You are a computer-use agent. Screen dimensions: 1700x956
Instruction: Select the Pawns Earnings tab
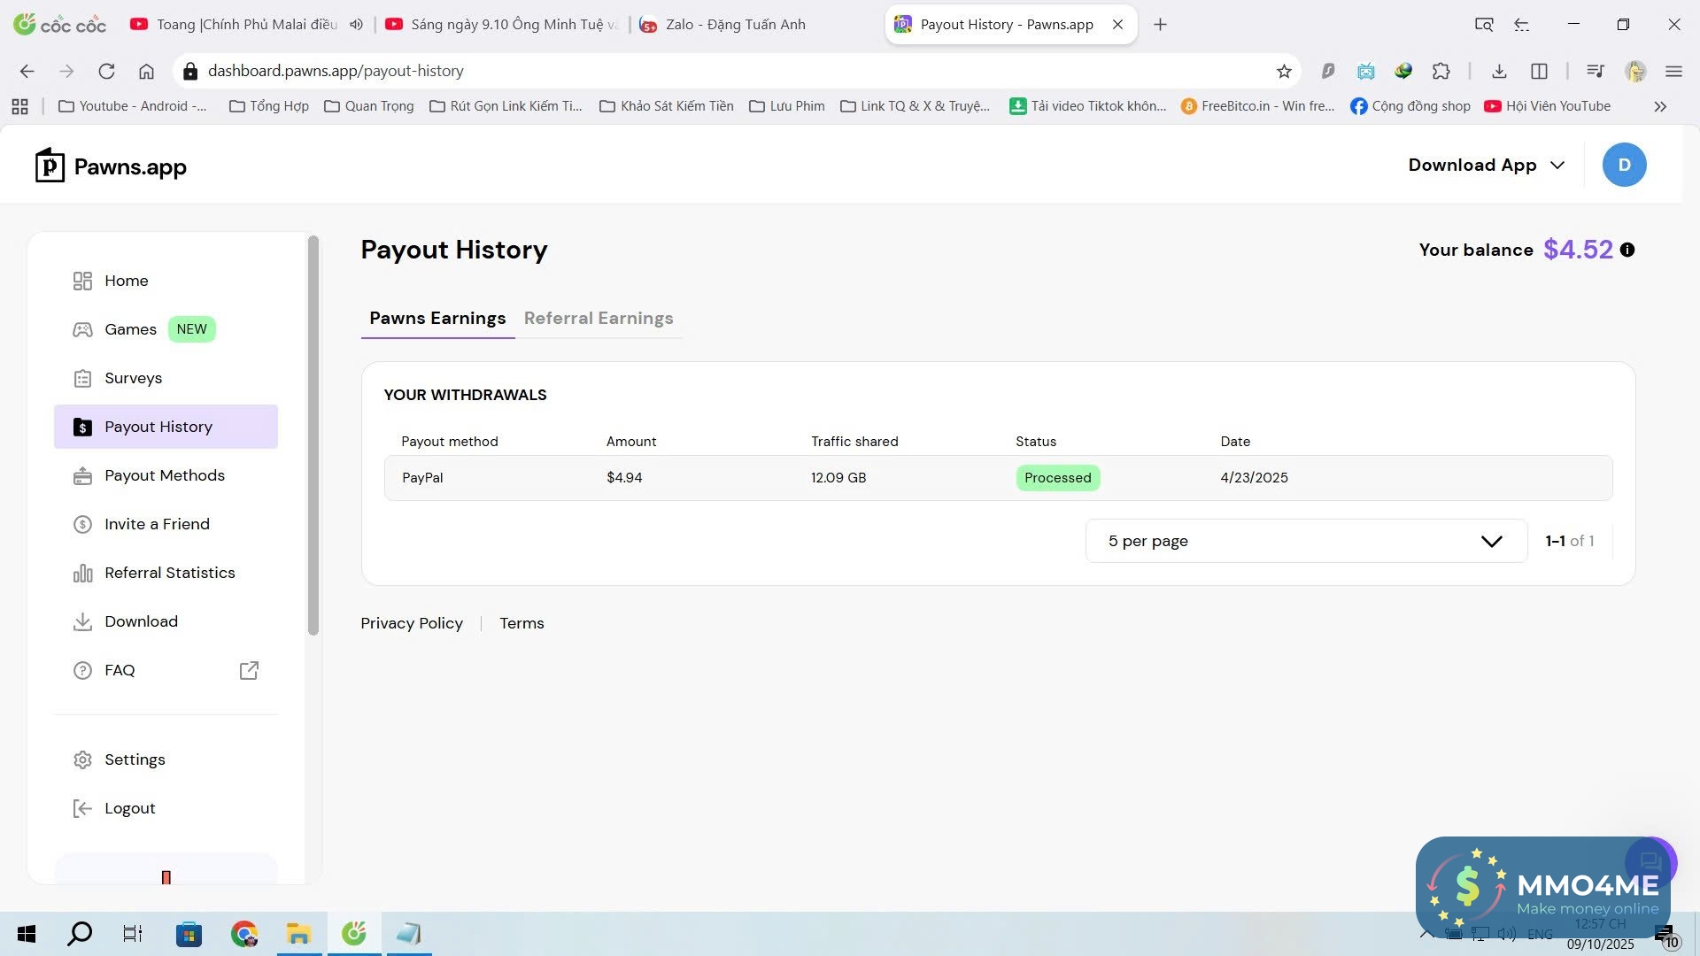437,318
